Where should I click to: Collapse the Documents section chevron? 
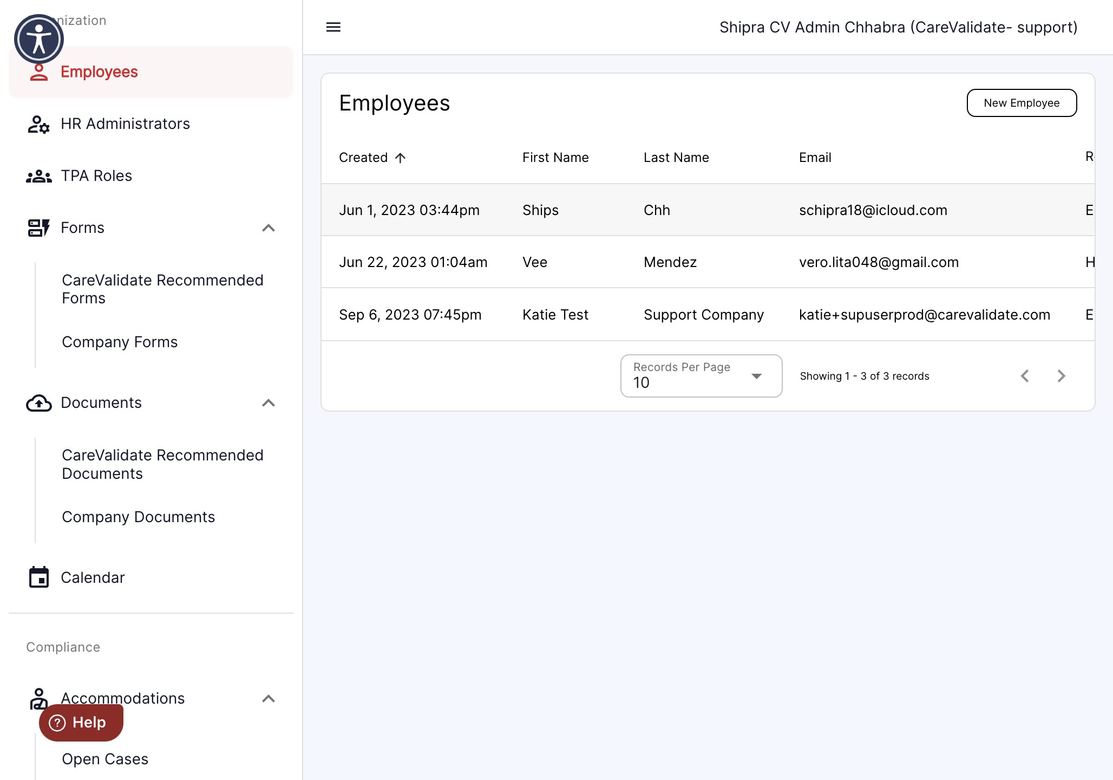(x=269, y=403)
